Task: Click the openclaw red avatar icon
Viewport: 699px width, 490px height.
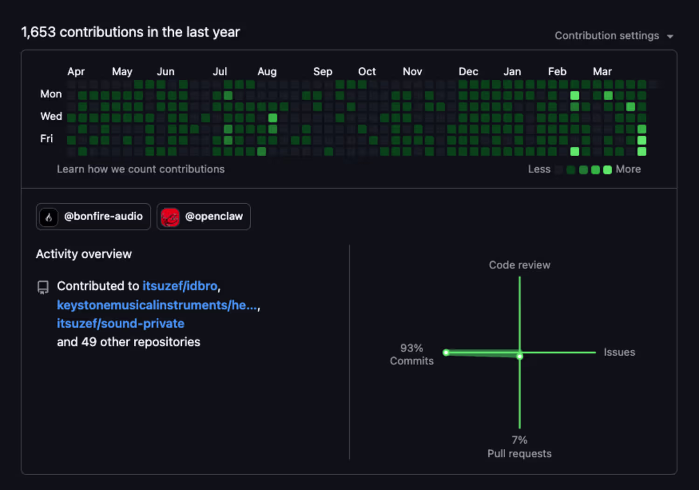Action: point(170,217)
